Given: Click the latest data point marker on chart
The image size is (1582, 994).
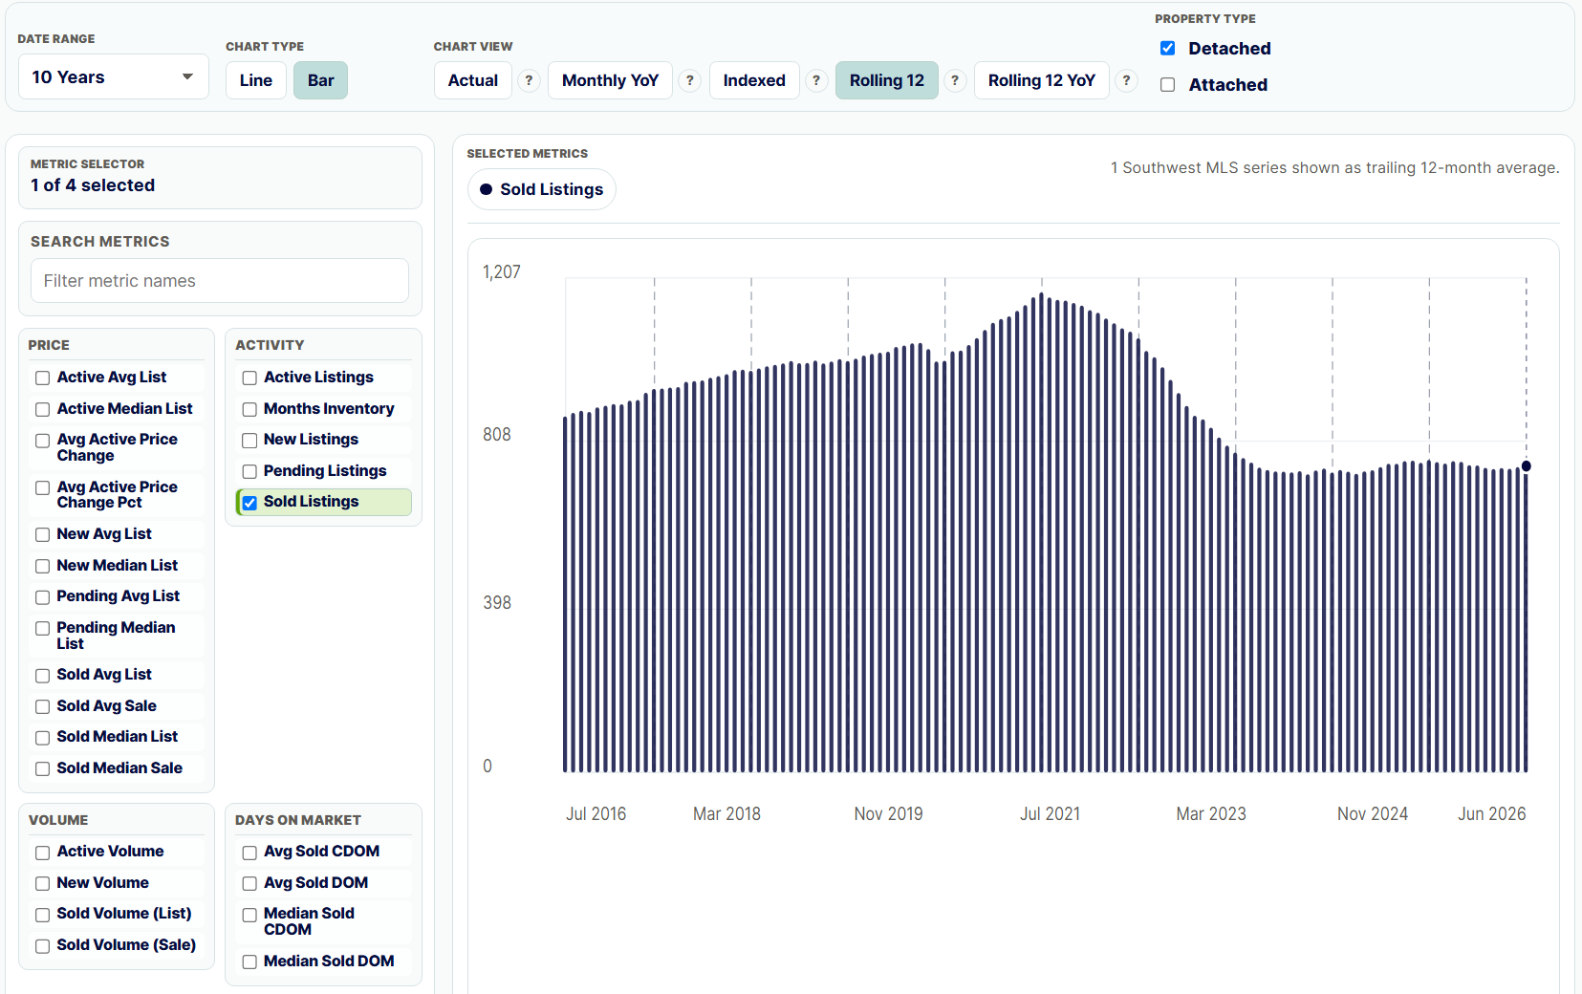Looking at the screenshot, I should point(1527,466).
